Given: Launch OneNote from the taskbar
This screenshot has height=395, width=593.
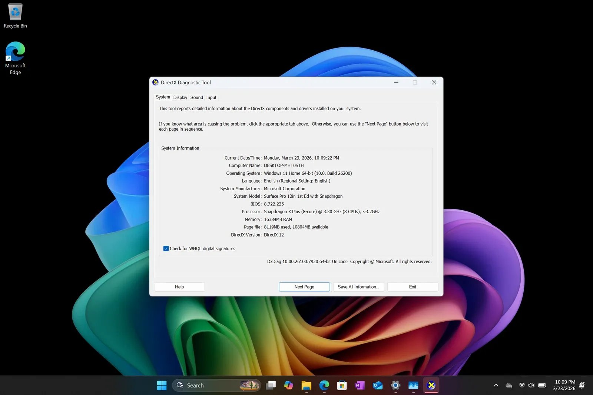Looking at the screenshot, I should pyautogui.click(x=360, y=385).
